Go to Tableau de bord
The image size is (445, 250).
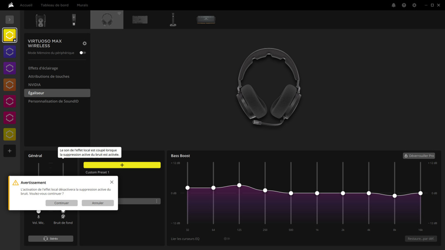(x=54, y=5)
